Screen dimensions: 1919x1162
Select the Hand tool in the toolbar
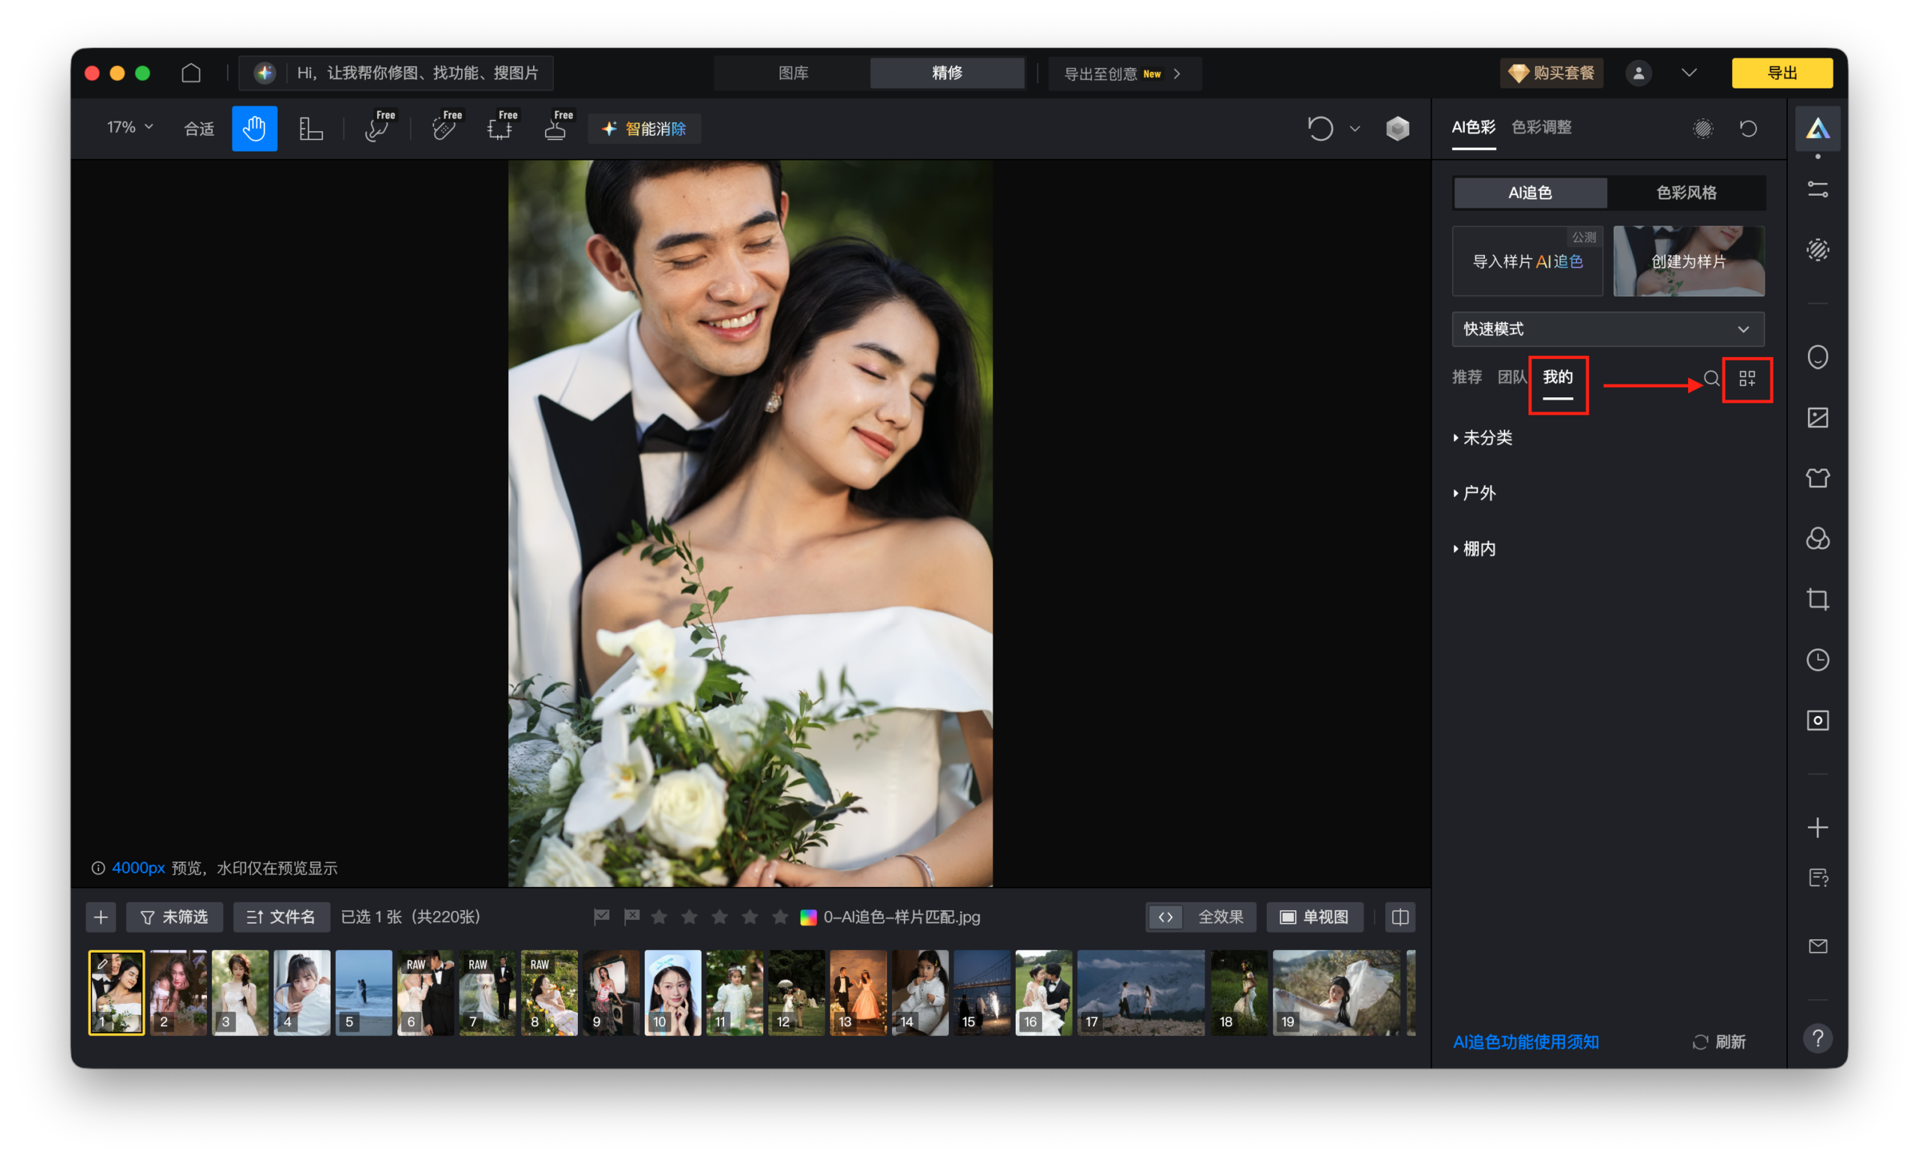click(x=254, y=127)
